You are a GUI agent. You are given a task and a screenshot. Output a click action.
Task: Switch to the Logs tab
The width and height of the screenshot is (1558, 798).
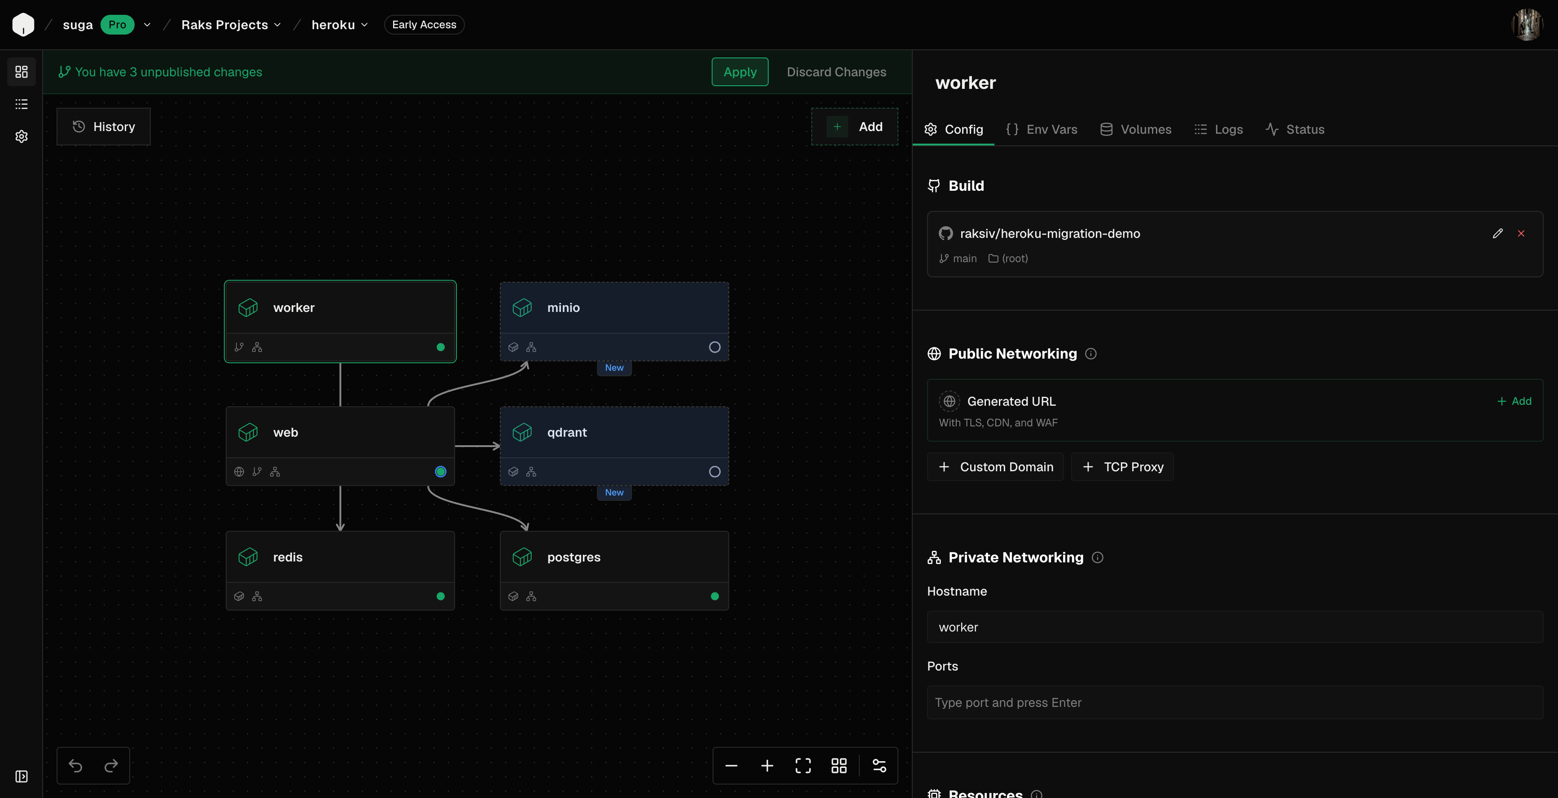[x=1218, y=129]
